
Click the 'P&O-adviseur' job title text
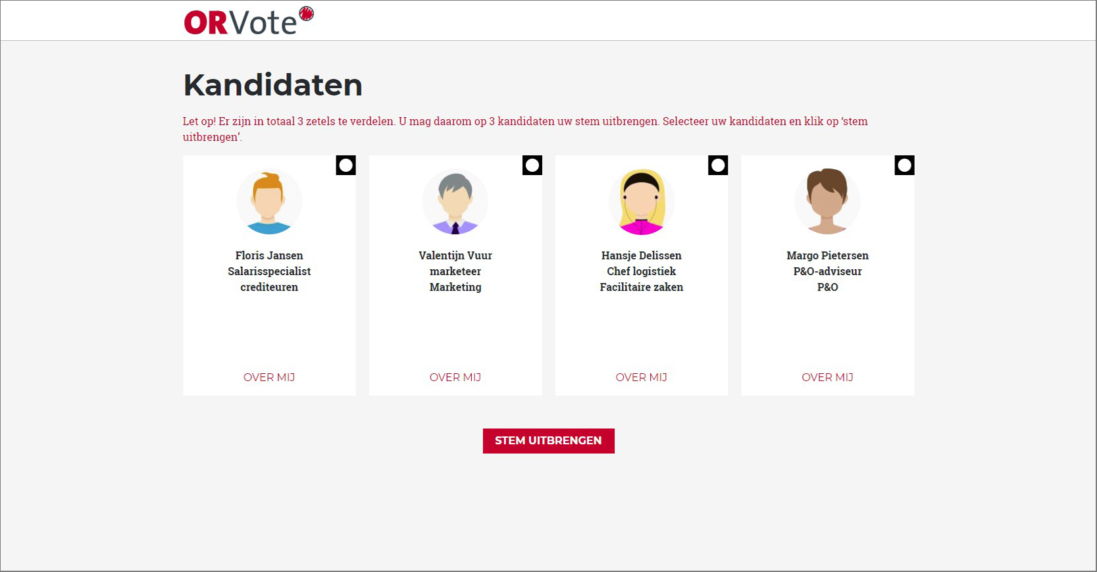827,271
